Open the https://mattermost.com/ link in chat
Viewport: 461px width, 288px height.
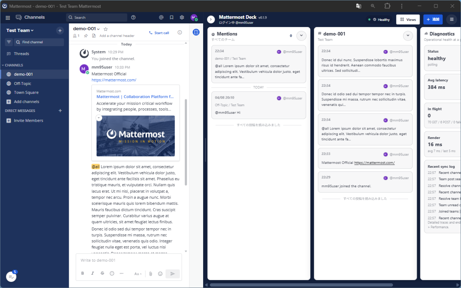point(114,80)
